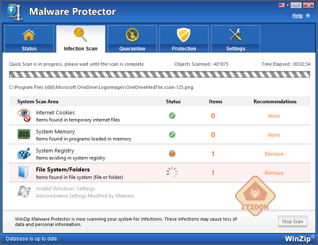The image size is (318, 245).
Task: Open the Quarantine tab
Action: click(x=132, y=39)
